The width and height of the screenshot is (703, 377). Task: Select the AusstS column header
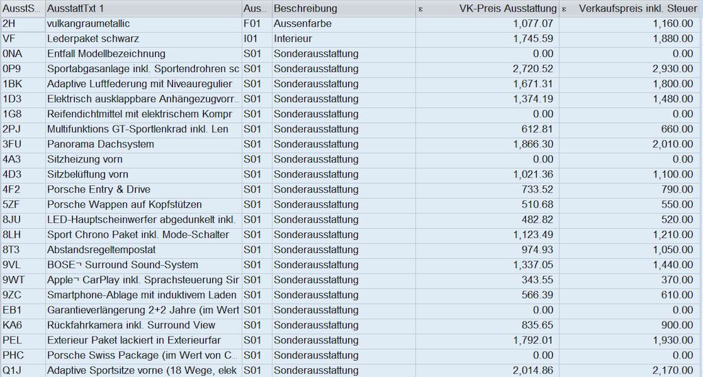pyautogui.click(x=23, y=8)
